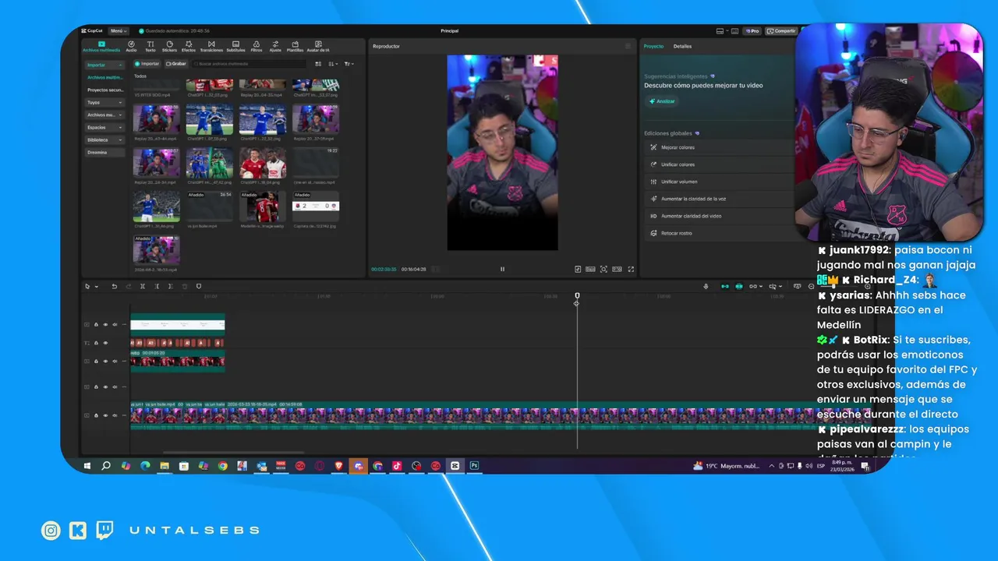Click the Pro upgrade button

tap(752, 31)
